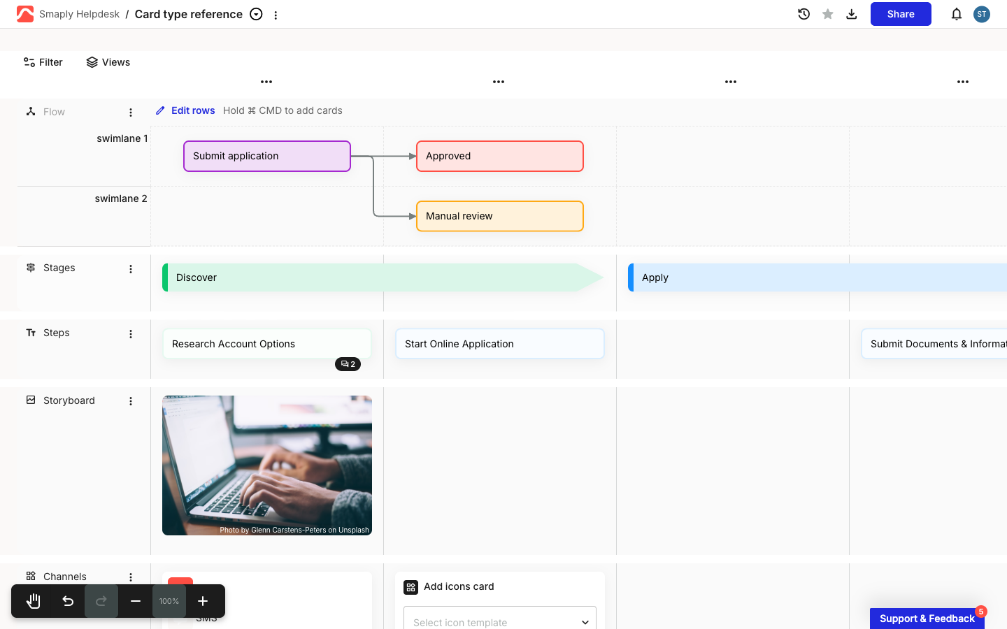The height and width of the screenshot is (629, 1007).
Task: Click the Share button
Action: tap(901, 14)
